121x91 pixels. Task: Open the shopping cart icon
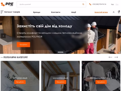(119, 12)
